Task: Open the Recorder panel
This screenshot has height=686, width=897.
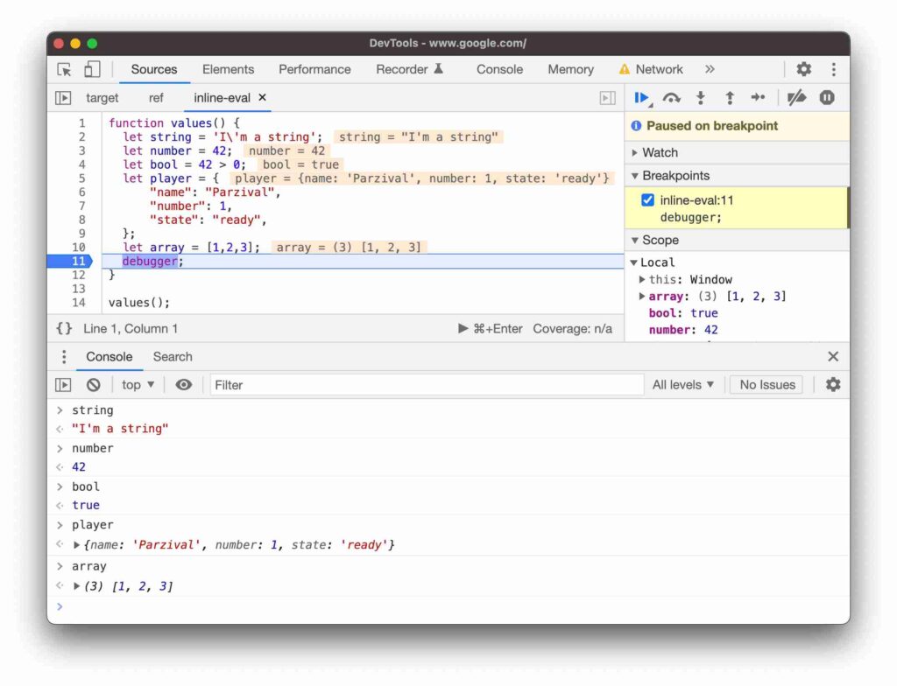Action: click(x=410, y=69)
